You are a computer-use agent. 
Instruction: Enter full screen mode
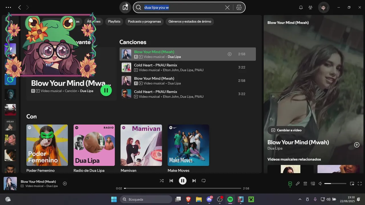[x=360, y=184]
